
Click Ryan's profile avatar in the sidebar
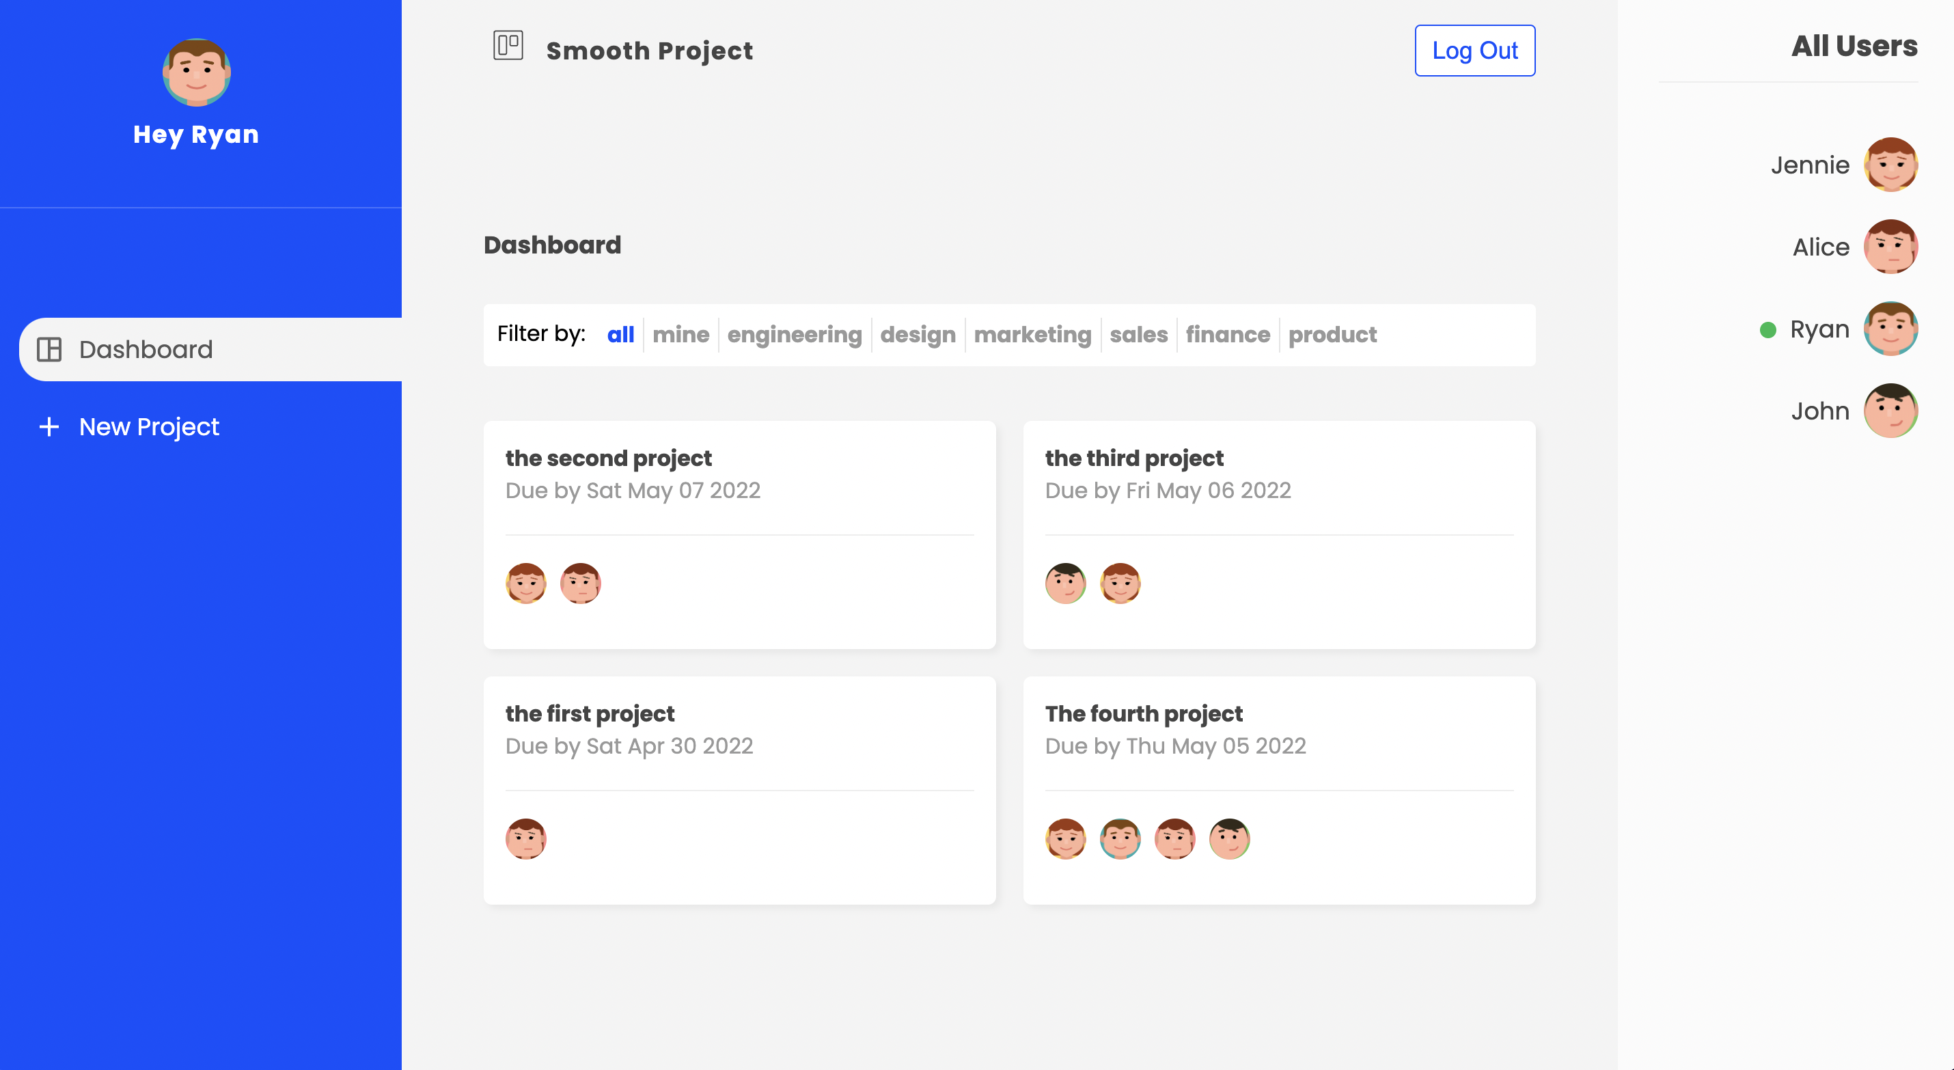[x=195, y=73]
